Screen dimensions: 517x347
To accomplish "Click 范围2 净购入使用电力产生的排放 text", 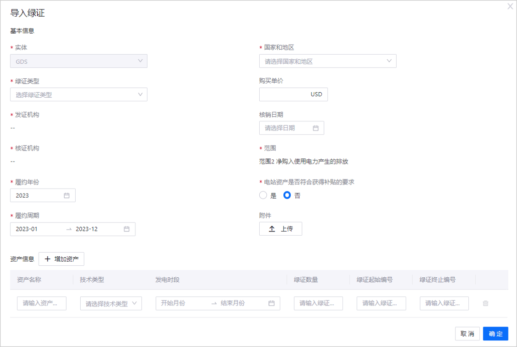I will (304, 161).
